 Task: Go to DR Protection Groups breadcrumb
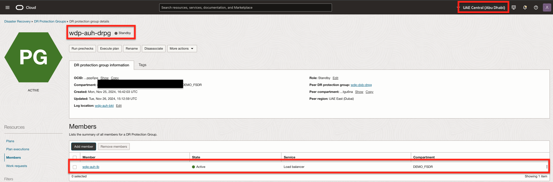50,21
